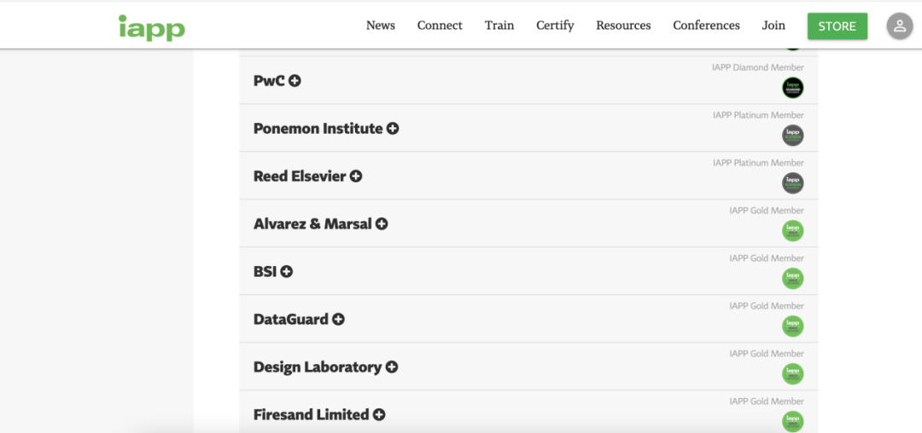Click Design Laboratory's 'IAPP Gold Member' label
Screen dimensions: 922x433
[767, 354]
